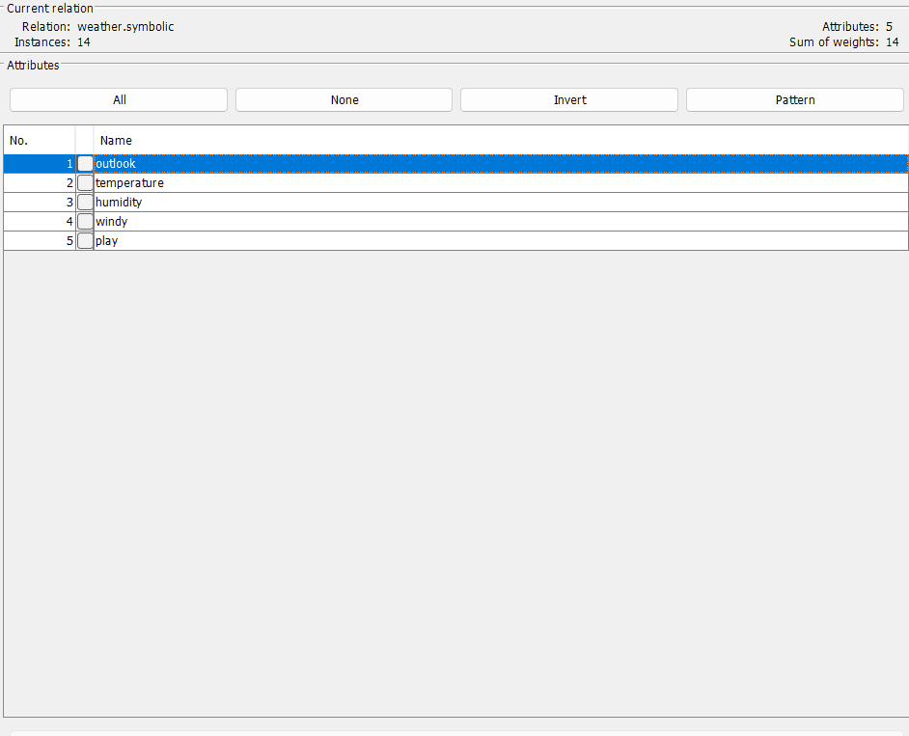Select the temperature attribute name
This screenshot has height=736, width=909.
coord(130,183)
